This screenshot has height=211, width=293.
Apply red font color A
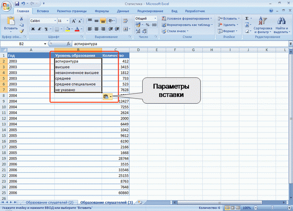(x=77, y=29)
